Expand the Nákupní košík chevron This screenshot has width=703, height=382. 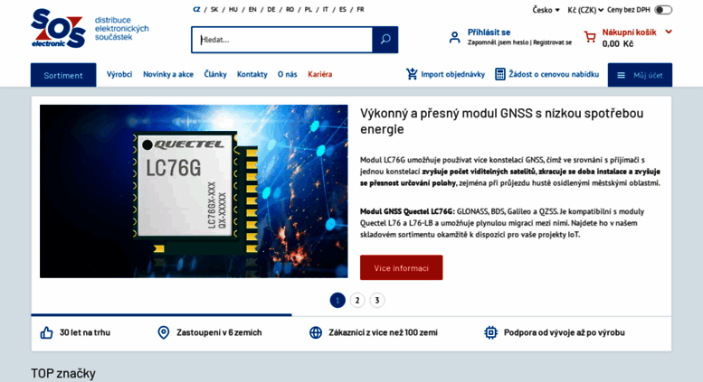point(669,32)
